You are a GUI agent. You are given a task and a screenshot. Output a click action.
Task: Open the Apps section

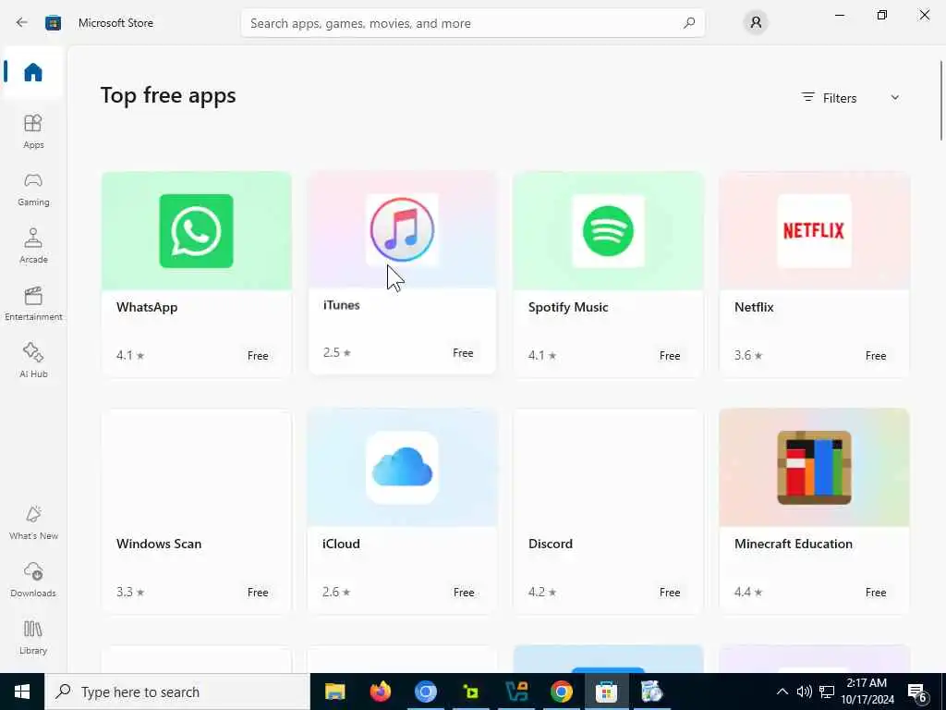[x=33, y=131]
